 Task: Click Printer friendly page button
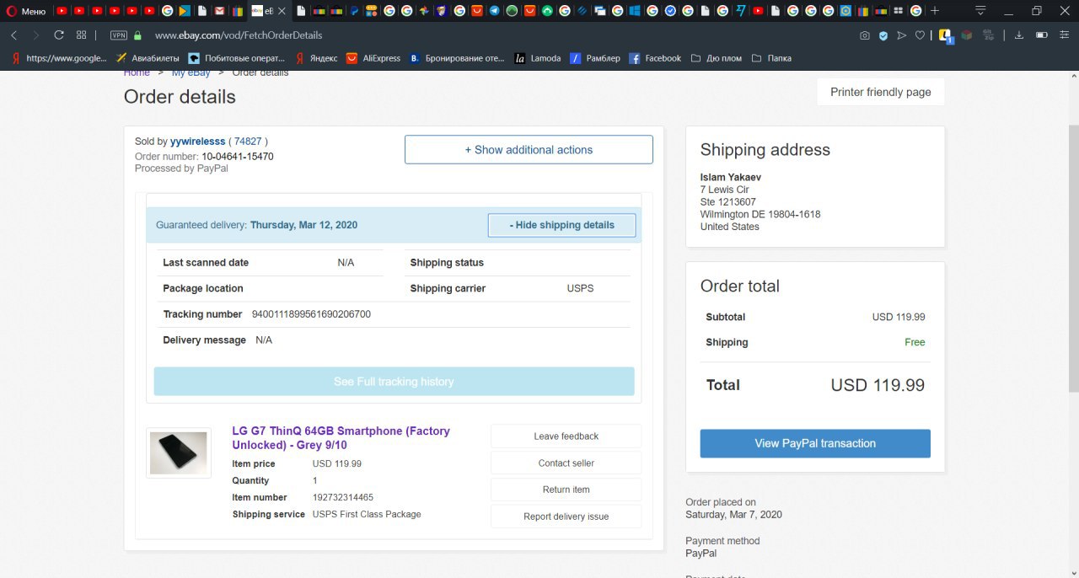click(x=881, y=92)
